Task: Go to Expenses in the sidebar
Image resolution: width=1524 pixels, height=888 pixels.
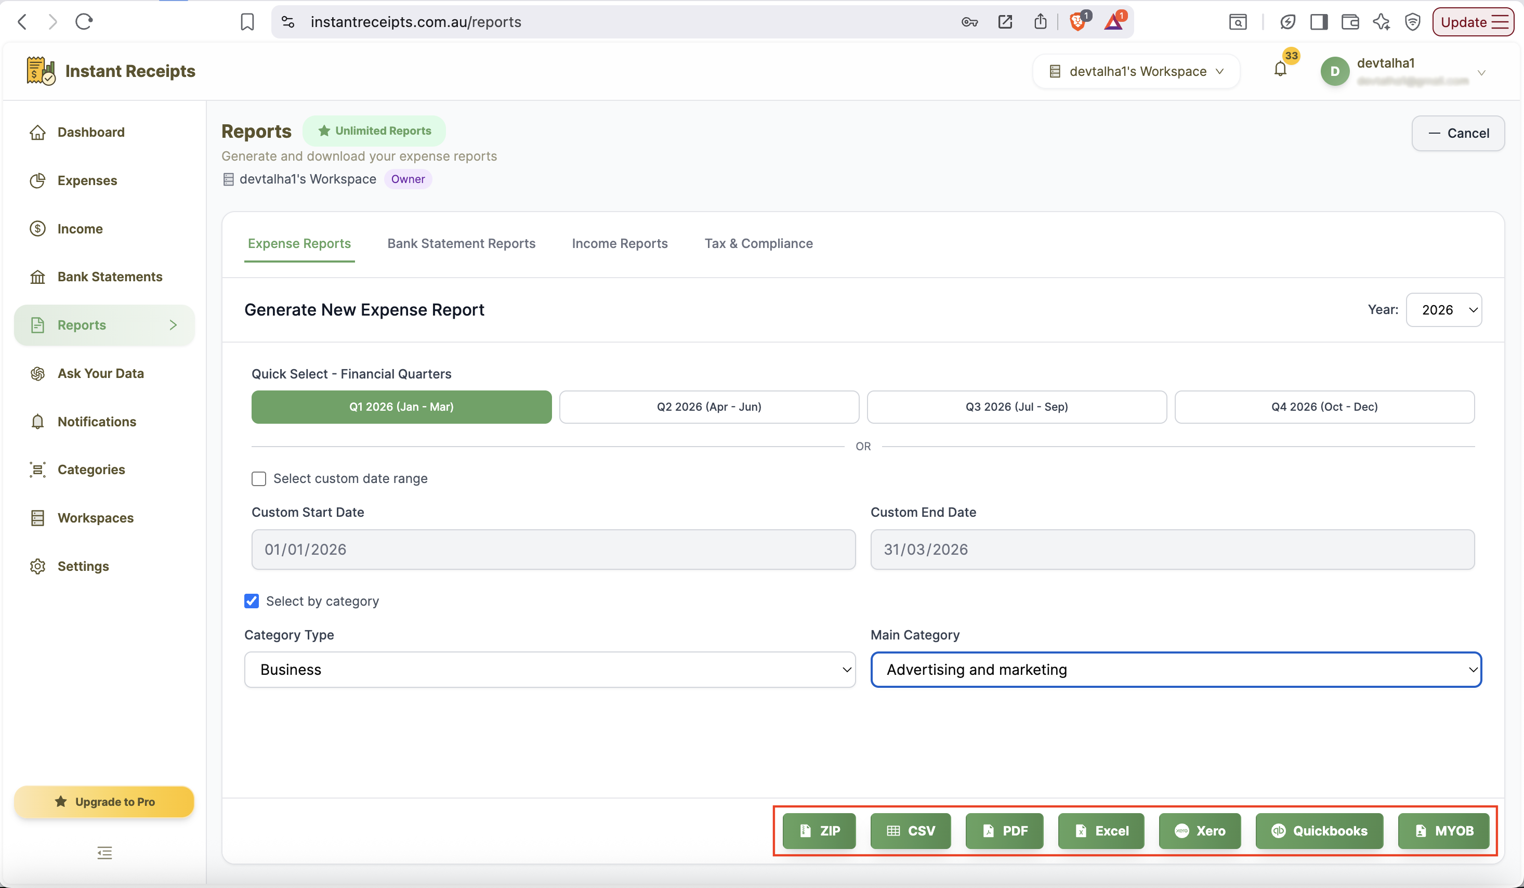Action: tap(87, 180)
